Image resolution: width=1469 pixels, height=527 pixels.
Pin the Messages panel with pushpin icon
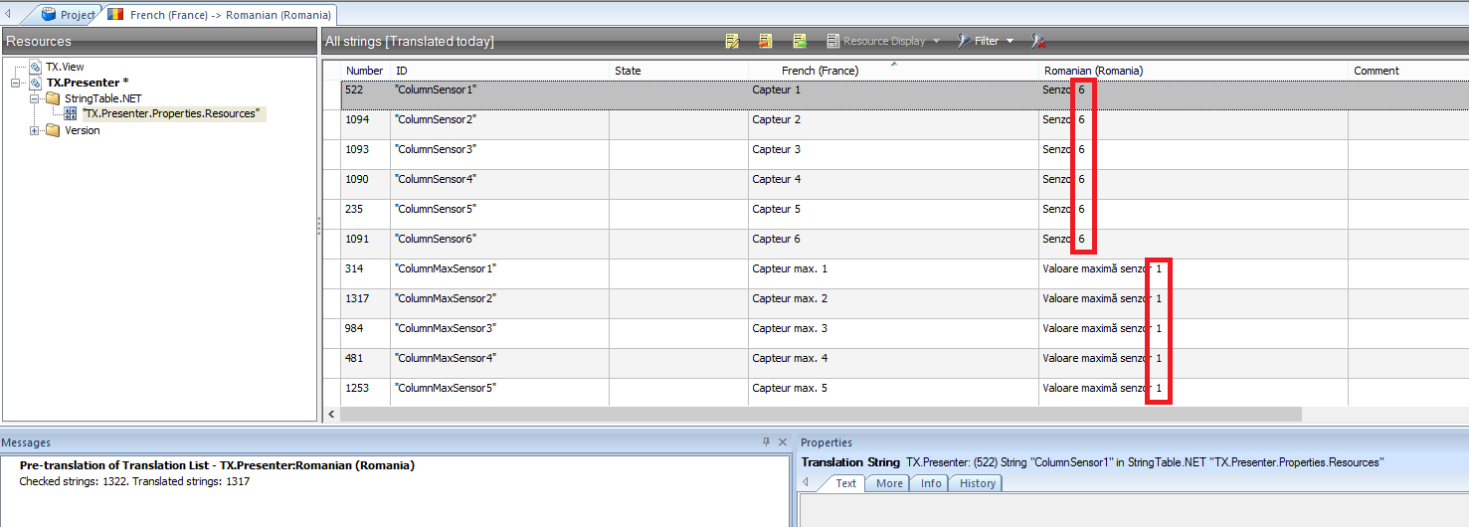pyautogui.click(x=766, y=442)
